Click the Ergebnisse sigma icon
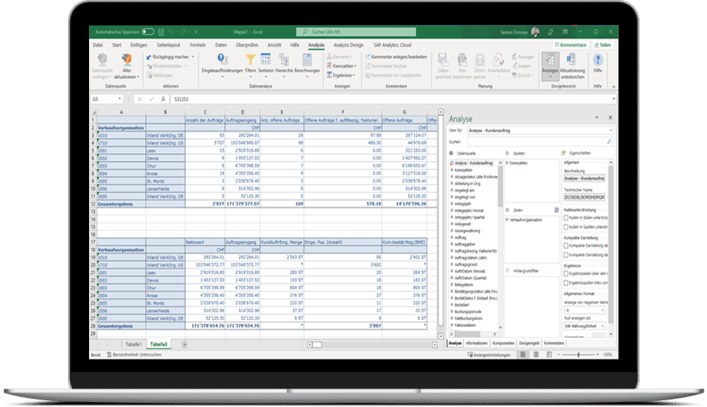The height and width of the screenshot is (407, 707). tap(329, 75)
